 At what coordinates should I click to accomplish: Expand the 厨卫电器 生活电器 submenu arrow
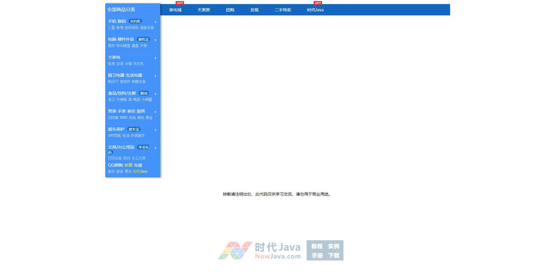(x=155, y=76)
